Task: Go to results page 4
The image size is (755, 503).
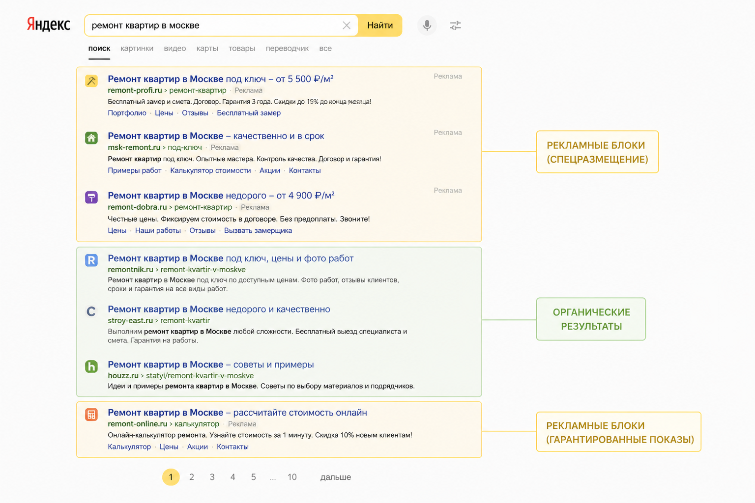Action: click(233, 477)
